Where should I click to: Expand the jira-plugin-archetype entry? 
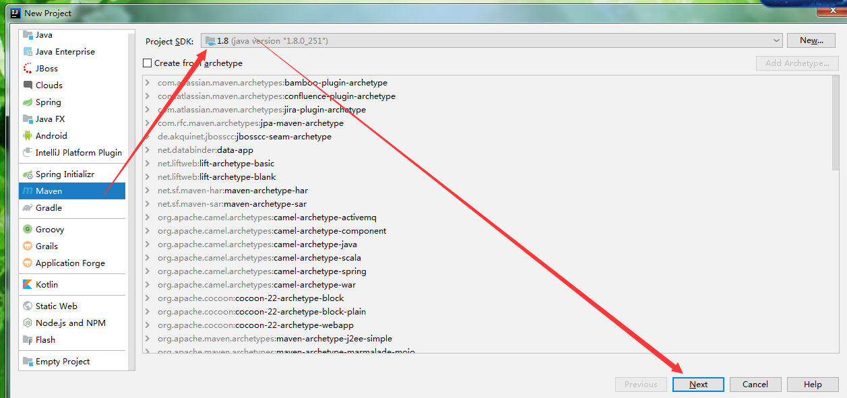point(148,110)
